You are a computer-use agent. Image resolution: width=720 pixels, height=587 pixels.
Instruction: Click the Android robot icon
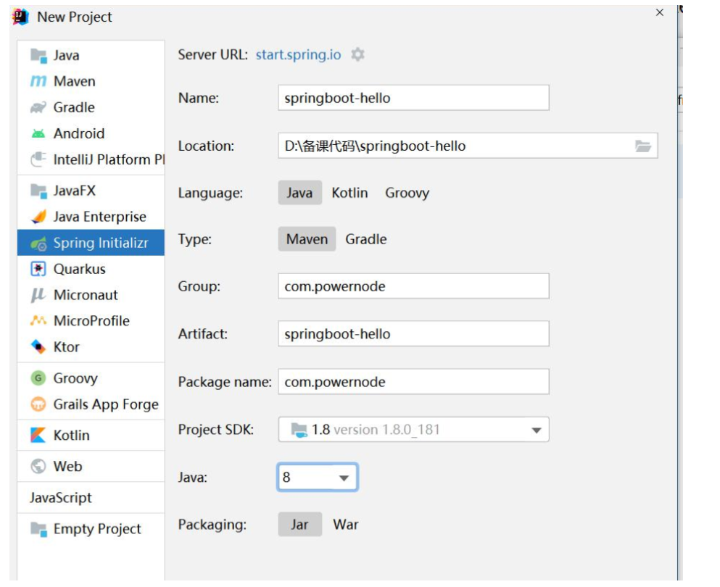click(38, 133)
